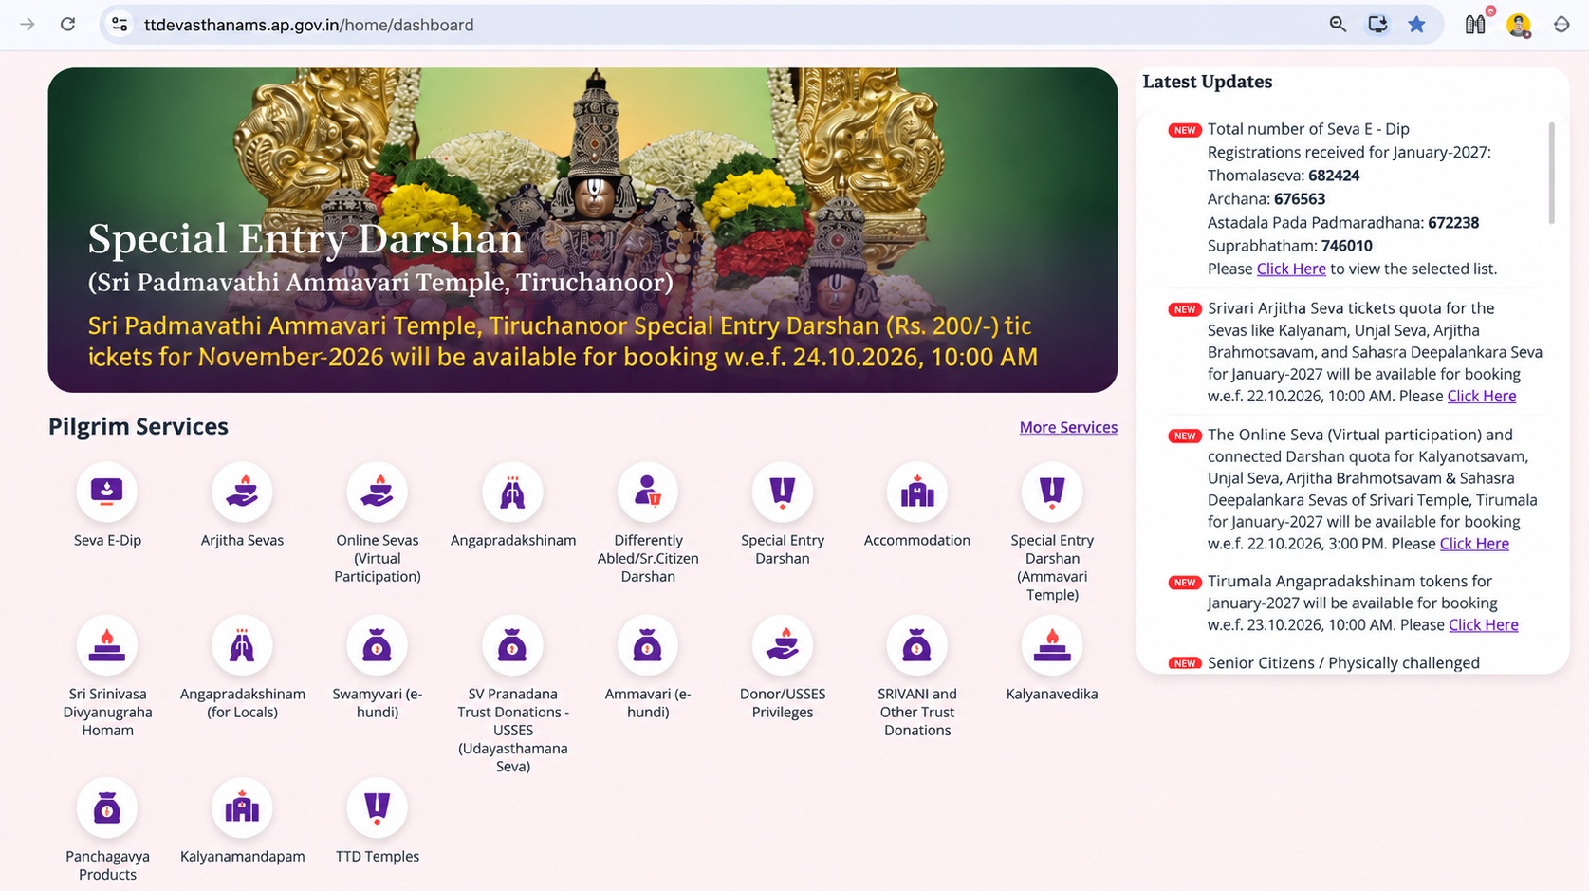Select the Kalyanamandapam service icon

[242, 807]
